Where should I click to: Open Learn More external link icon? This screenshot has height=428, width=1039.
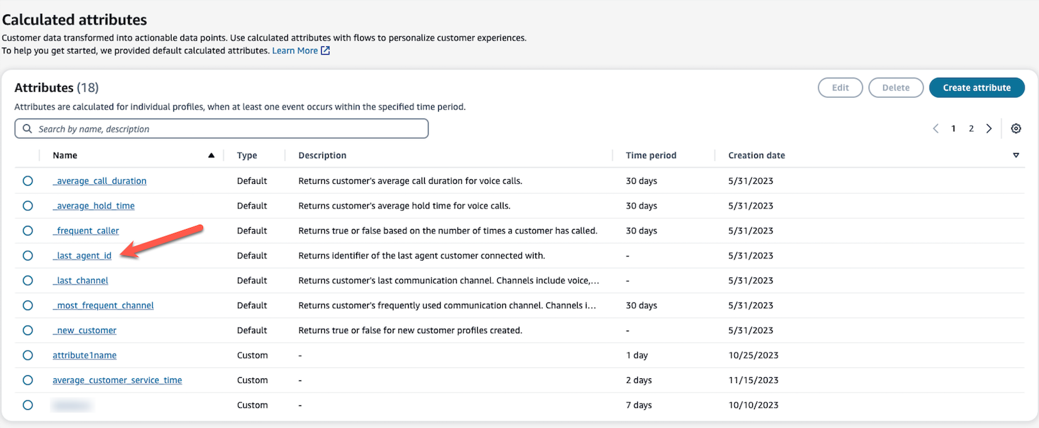(326, 51)
